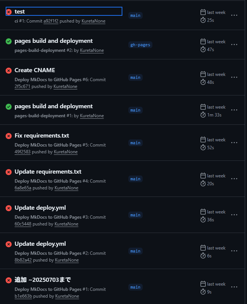Open KuretaNone profile link under Update requirements.txt
Screen dimensions: 247x304
click(66, 188)
